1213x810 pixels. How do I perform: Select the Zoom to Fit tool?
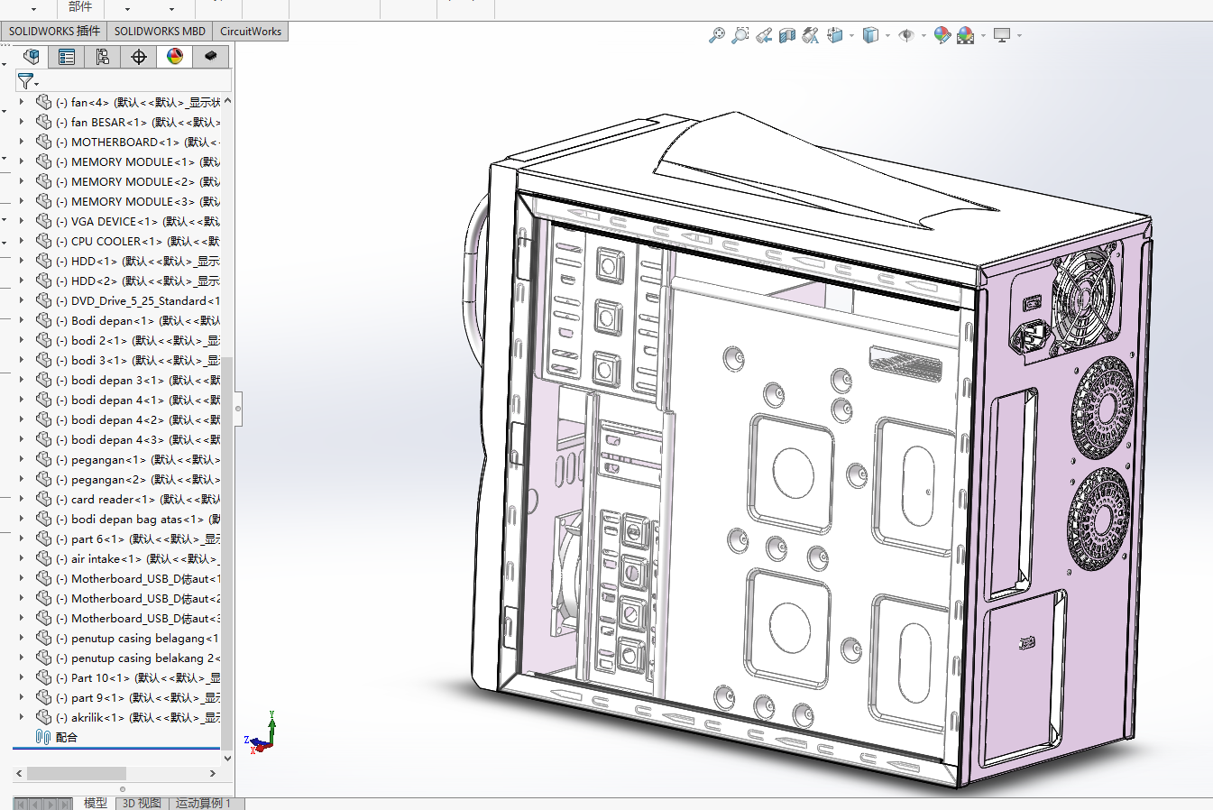click(x=718, y=35)
